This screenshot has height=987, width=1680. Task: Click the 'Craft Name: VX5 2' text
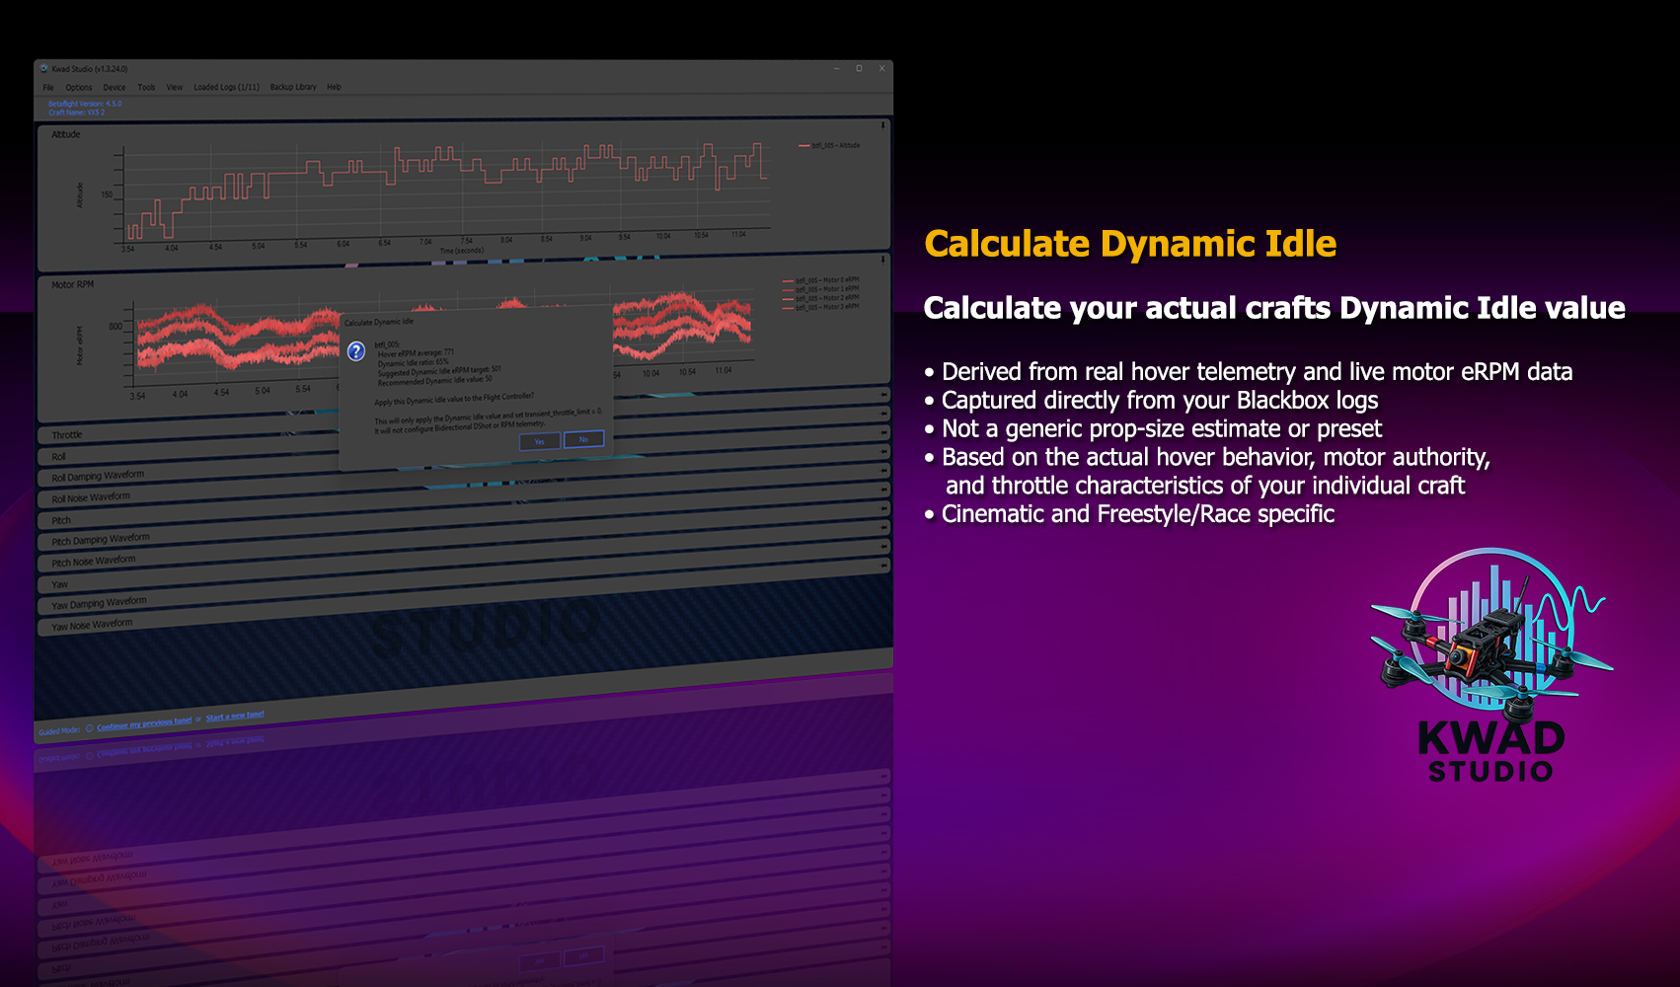coord(77,113)
